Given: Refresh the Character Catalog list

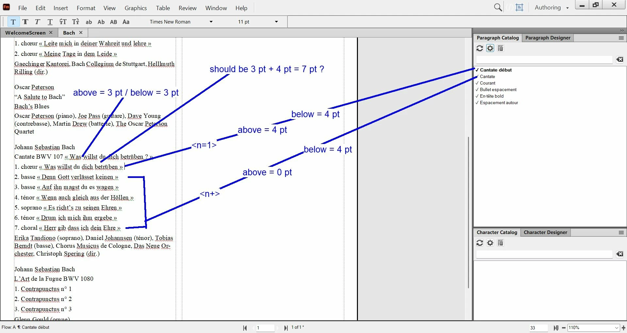Looking at the screenshot, I should [479, 243].
